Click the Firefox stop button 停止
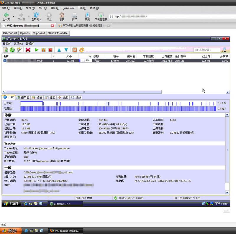 point(49,17)
